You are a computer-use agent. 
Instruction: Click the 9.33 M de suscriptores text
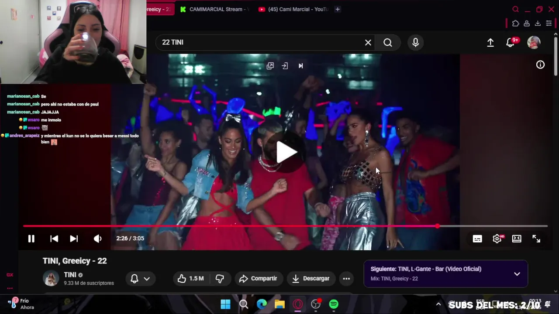coord(89,283)
